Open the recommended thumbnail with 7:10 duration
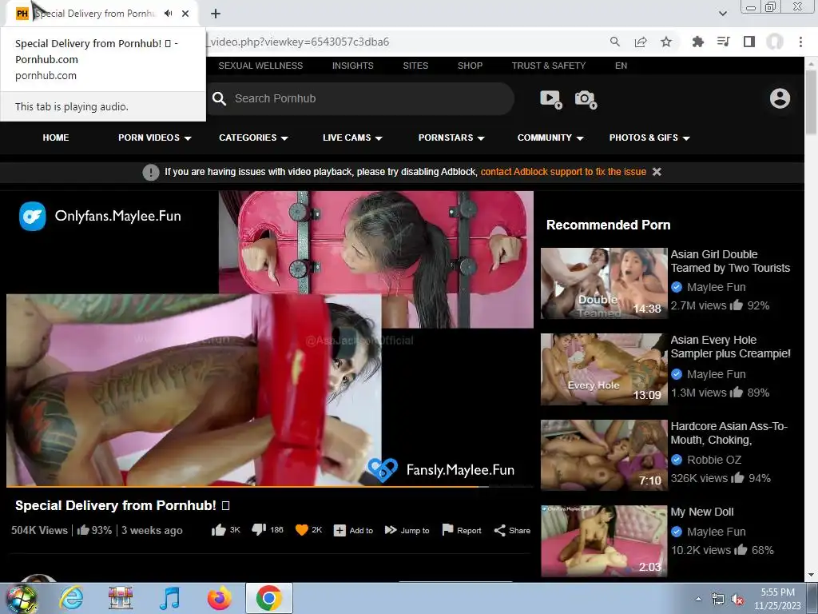This screenshot has width=818, height=614. coord(604,455)
